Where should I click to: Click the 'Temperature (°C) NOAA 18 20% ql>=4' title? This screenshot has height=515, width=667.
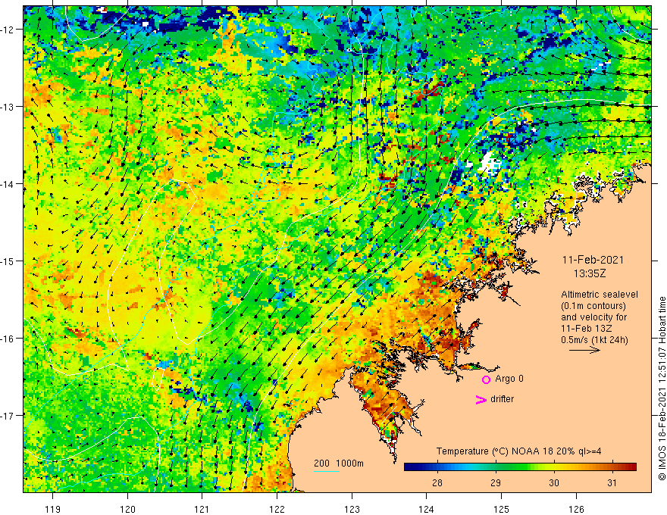point(518,451)
